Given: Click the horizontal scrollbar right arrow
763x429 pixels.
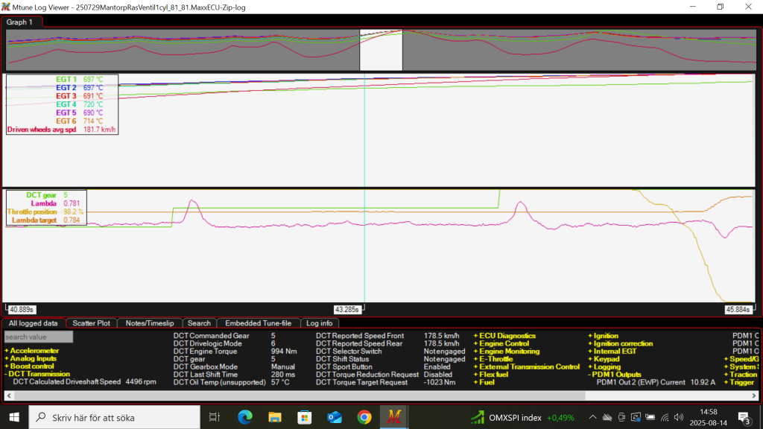Looking at the screenshot, I should click(x=754, y=395).
